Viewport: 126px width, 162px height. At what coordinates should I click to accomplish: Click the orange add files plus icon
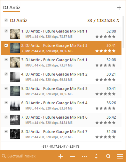[61, 156]
